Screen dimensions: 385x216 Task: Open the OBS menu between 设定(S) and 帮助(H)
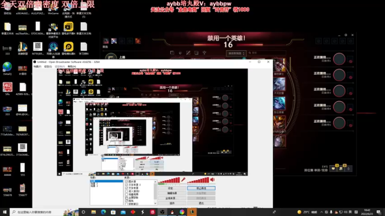coord(60,67)
